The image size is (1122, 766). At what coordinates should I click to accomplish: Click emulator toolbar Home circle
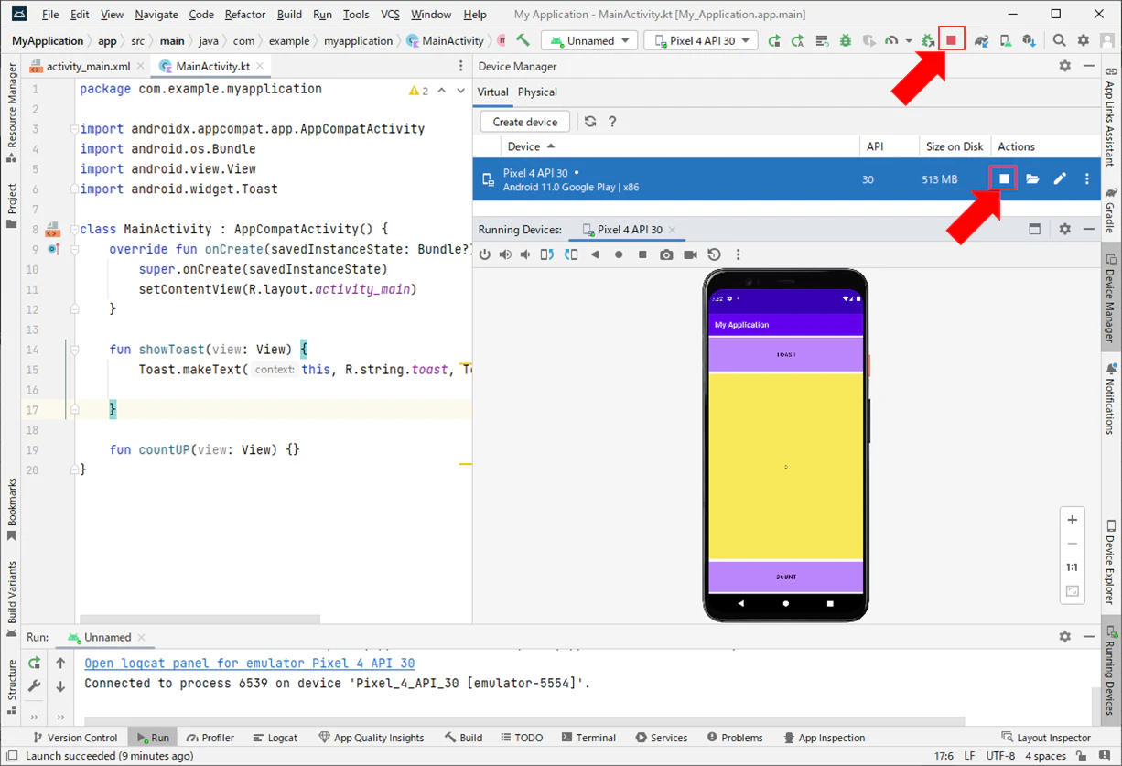pyautogui.click(x=619, y=254)
